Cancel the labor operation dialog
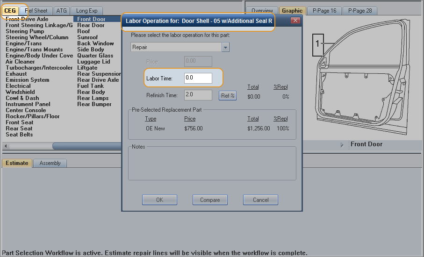The width and height of the screenshot is (424, 257). click(260, 200)
